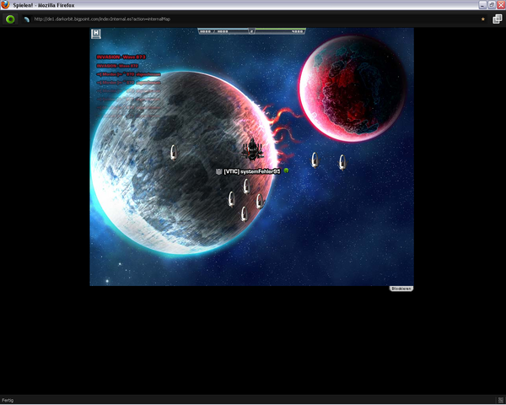Select the lone white pod on gray planet
The image size is (506, 405).
click(x=174, y=153)
